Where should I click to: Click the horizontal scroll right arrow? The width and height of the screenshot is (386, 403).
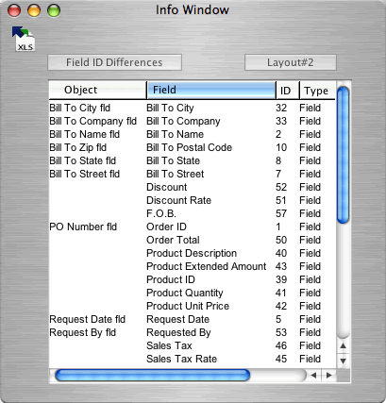tap(328, 375)
